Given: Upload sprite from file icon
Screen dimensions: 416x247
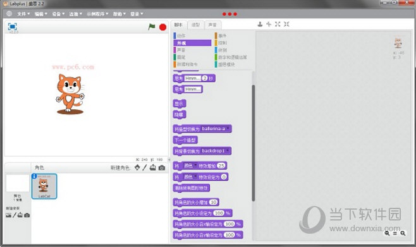Looking at the screenshot, I should coord(153,167).
